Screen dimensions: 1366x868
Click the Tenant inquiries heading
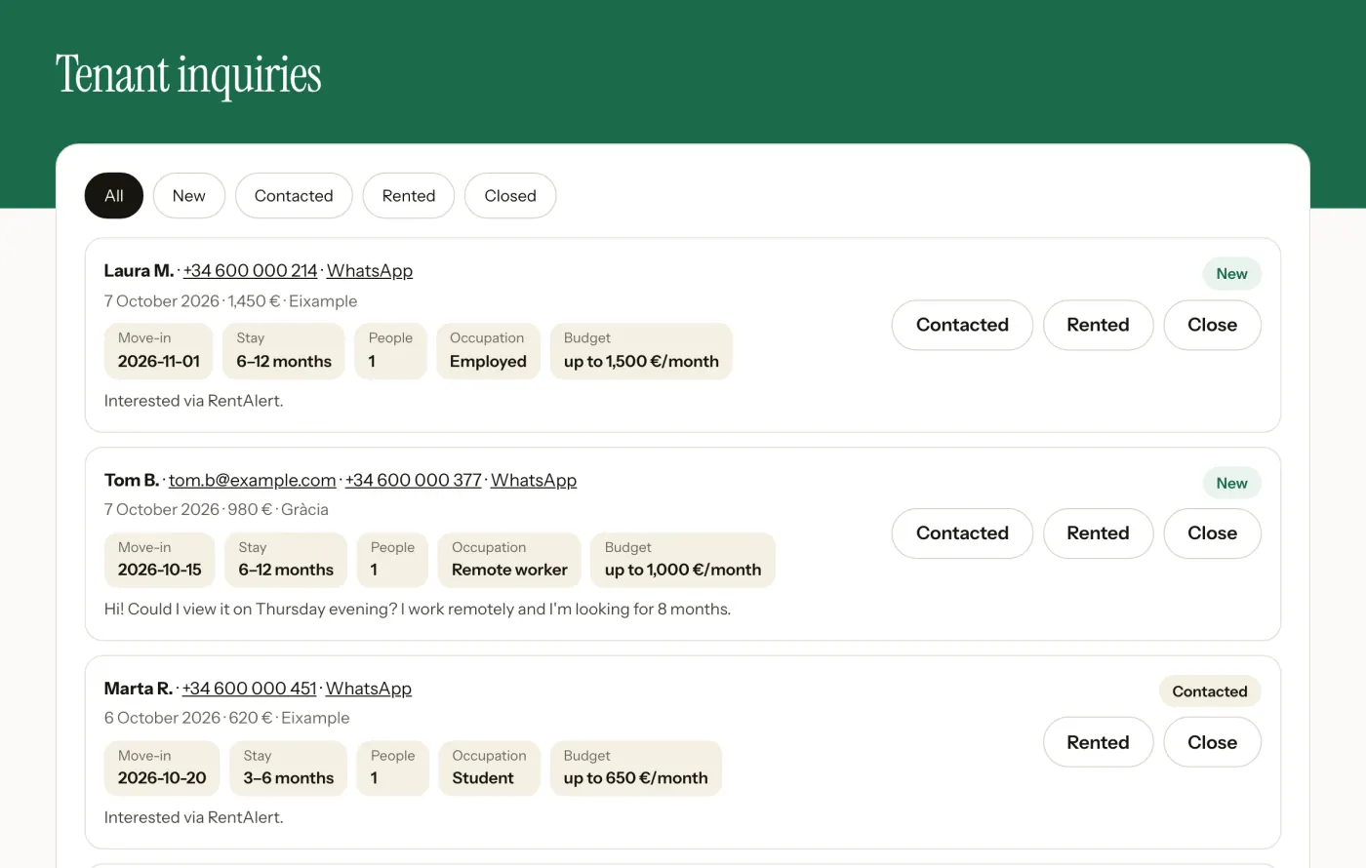click(188, 75)
